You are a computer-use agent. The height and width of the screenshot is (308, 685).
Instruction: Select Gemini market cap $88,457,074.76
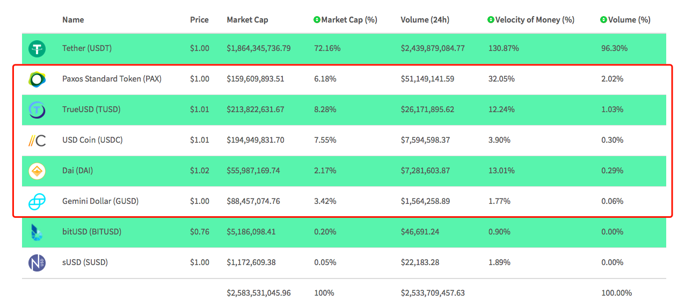tap(253, 201)
